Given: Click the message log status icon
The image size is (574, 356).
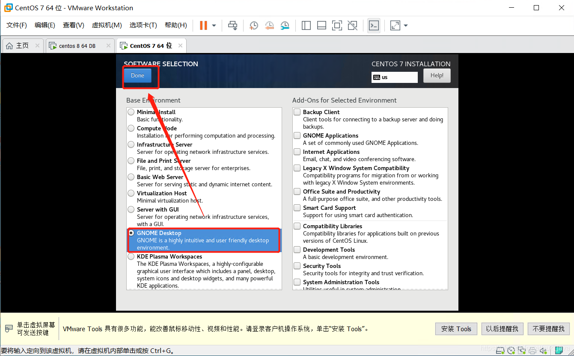Looking at the screenshot, I should point(559,351).
